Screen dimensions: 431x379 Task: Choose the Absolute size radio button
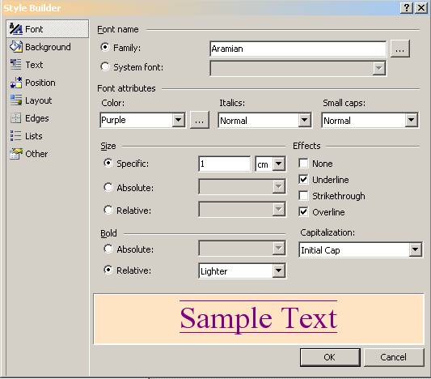(108, 187)
